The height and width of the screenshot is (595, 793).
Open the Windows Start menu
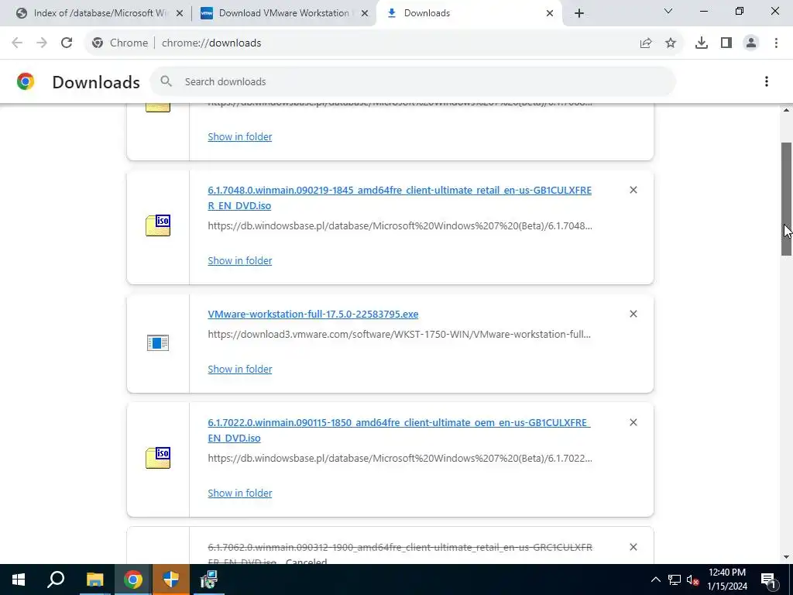coord(19,580)
